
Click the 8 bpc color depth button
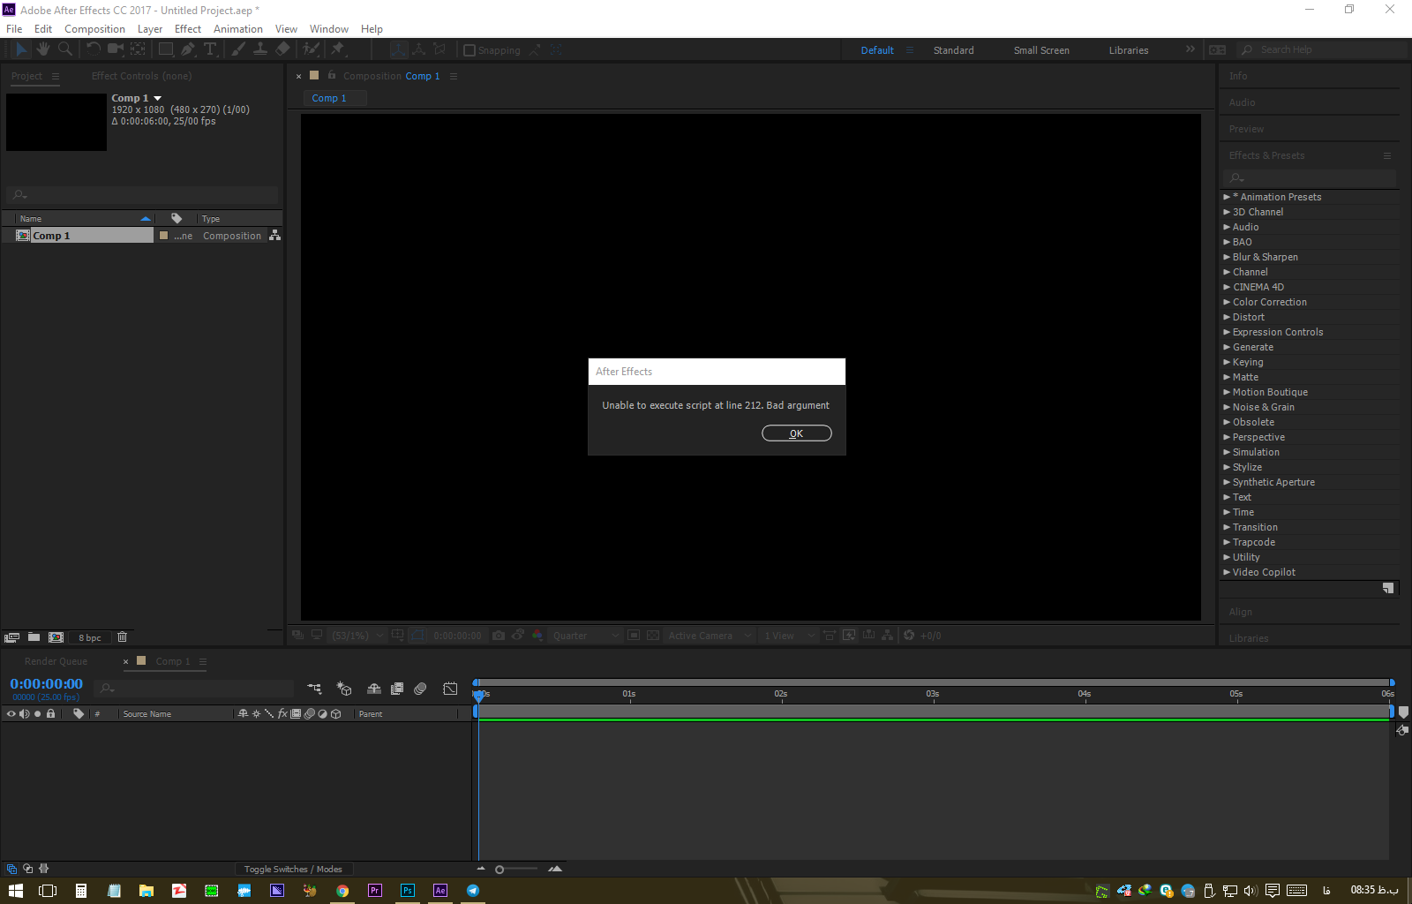[89, 637]
